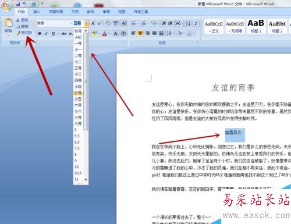Open the highlight color dropdown arrow
Screen dimensions: 291x224
tap(99, 34)
